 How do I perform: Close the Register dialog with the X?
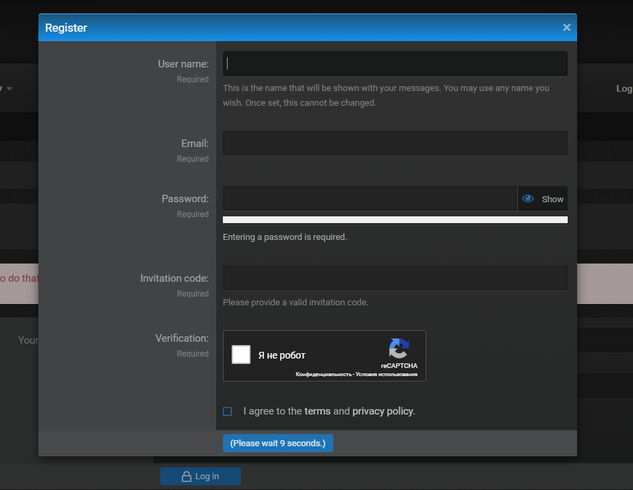(x=566, y=28)
